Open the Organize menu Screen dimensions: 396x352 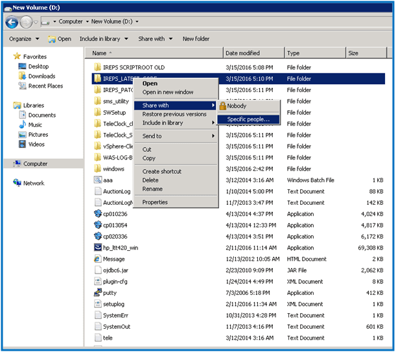click(24, 39)
